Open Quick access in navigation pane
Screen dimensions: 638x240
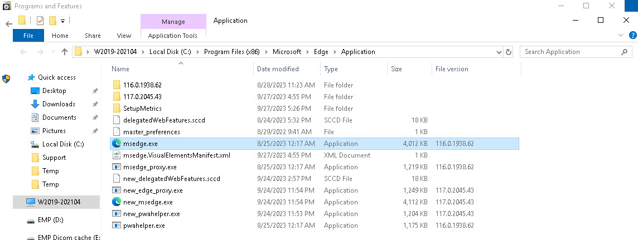[x=56, y=77]
